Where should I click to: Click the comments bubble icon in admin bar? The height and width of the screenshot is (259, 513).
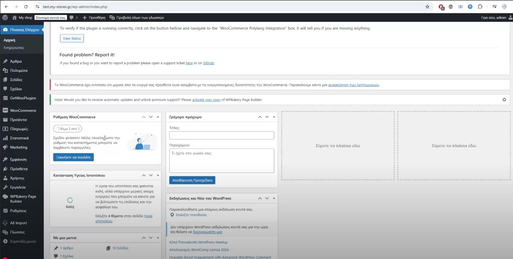71,17
